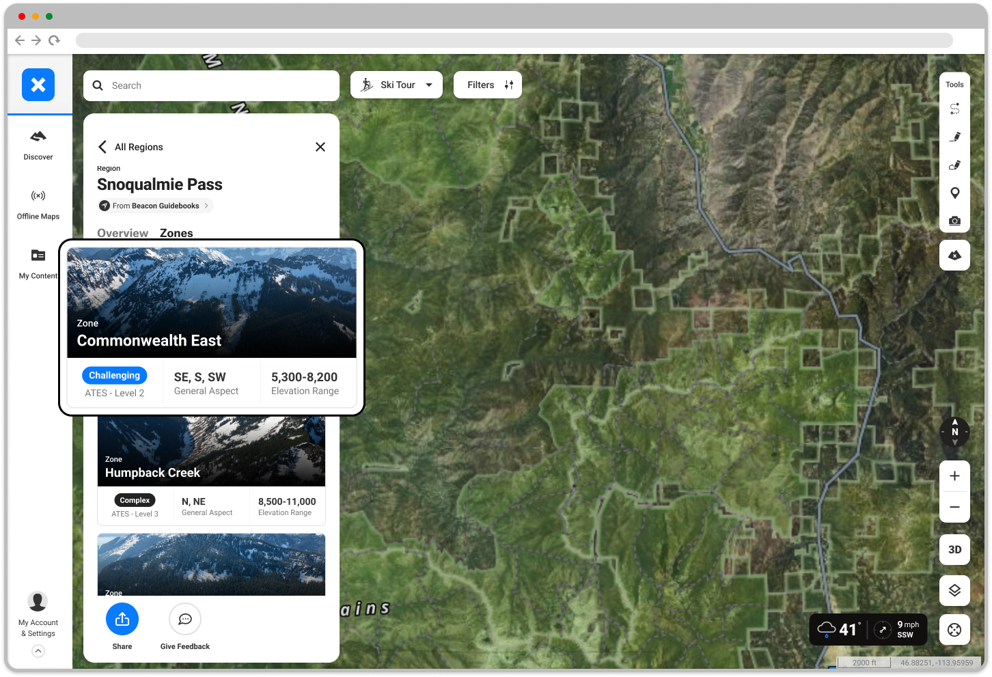Screen dimensions: 992x677
Task: Click the 2000 ft scale bar
Action: click(x=864, y=663)
